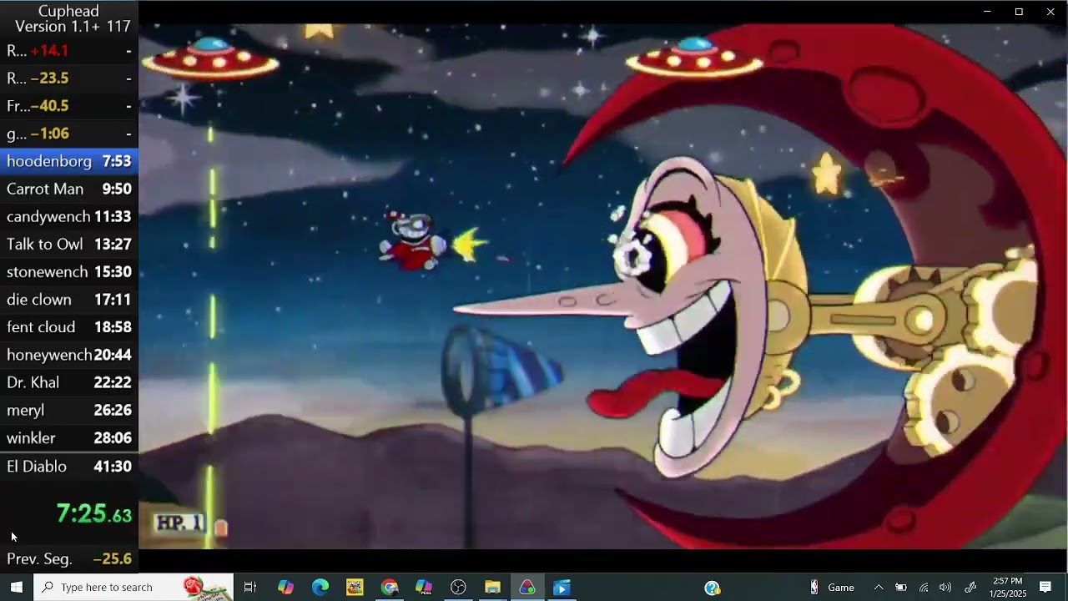Select the winkler split
Screen dimensions: 1068x601
tap(69, 437)
